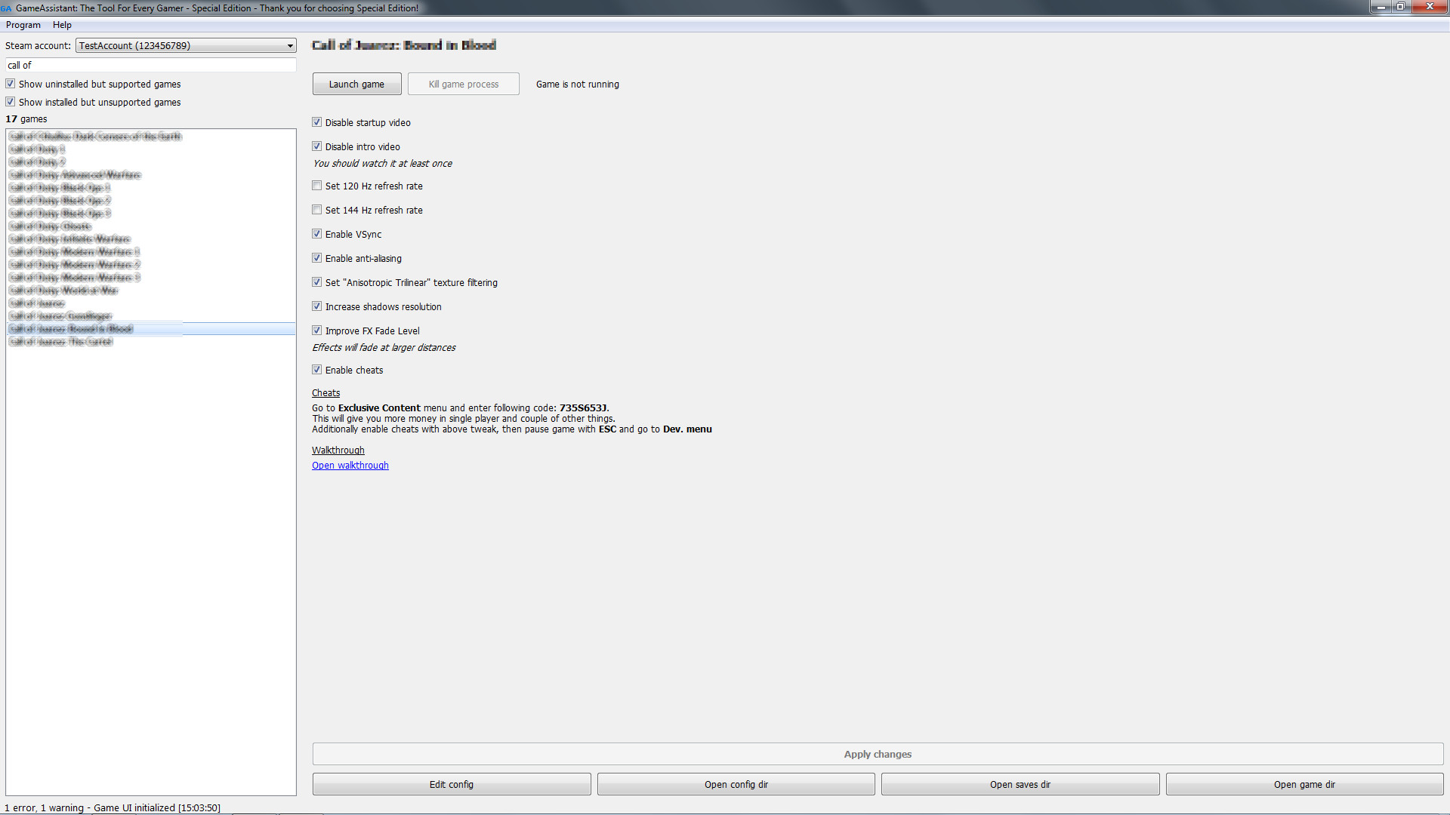Screen dimensions: 1450x815
Task: Click Edit config button
Action: click(451, 784)
